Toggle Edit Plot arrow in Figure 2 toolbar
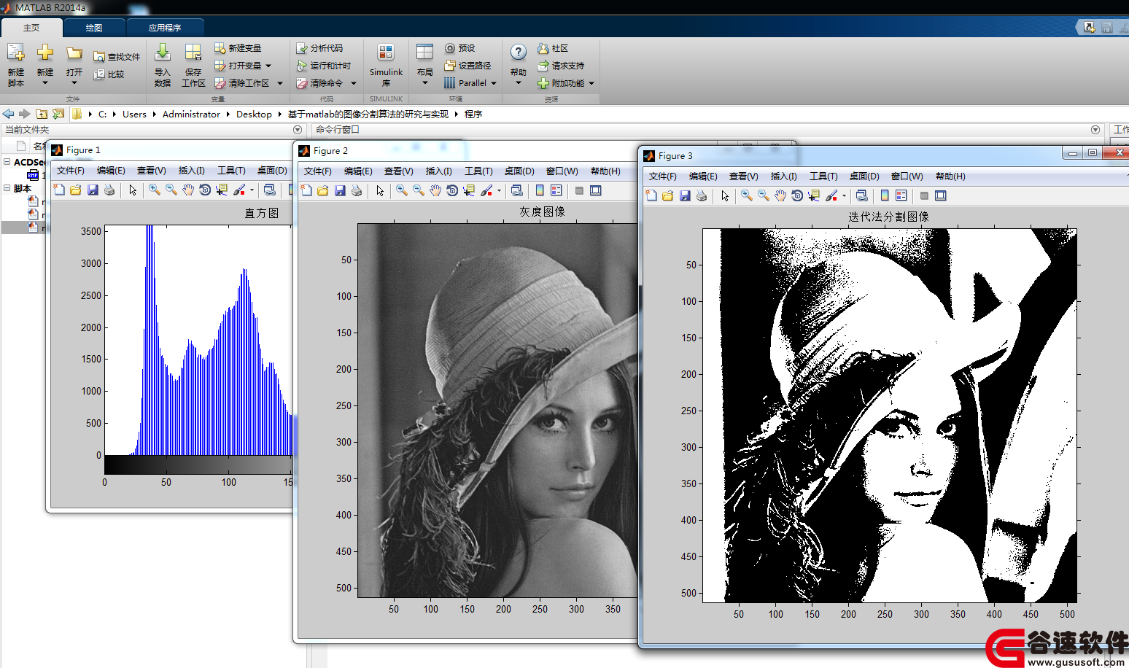The image size is (1129, 668). click(x=379, y=190)
